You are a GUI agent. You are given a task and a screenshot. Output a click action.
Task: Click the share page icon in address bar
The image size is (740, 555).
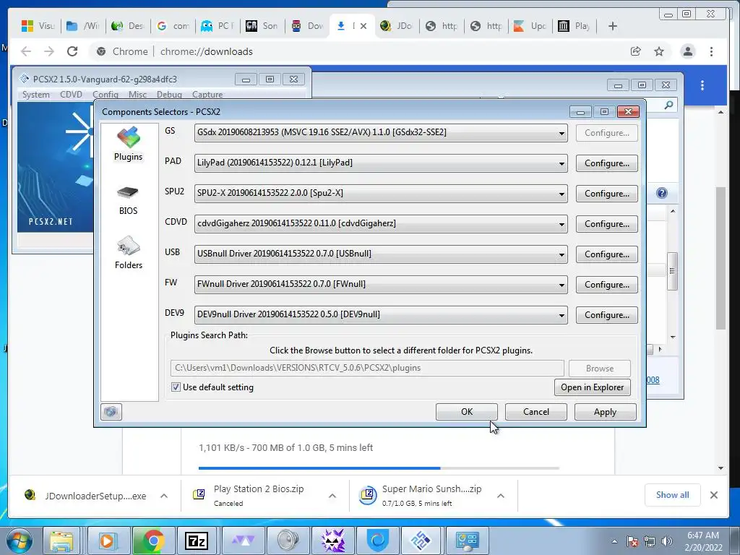[x=636, y=51]
